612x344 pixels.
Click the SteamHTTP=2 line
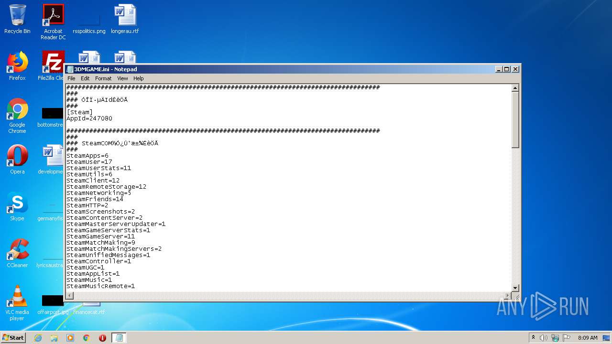pos(87,205)
